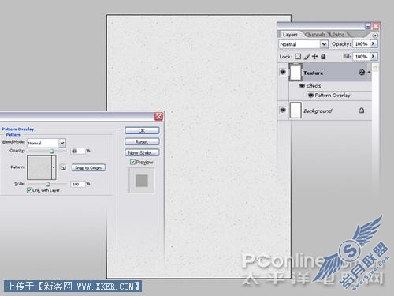Select the 'Texture' layer name
Image resolution: width=394 pixels, height=296 pixels.
click(x=313, y=73)
